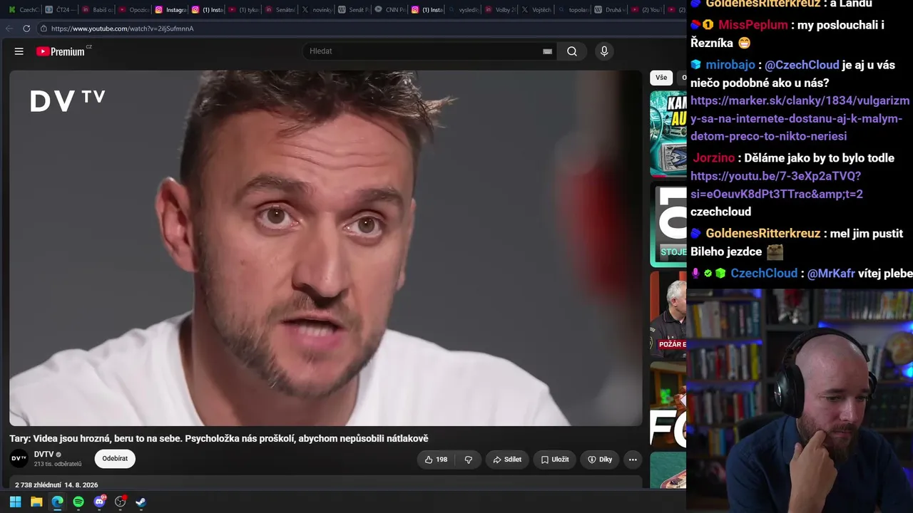Open Microsoft Edge on the taskbar

pyautogui.click(x=57, y=502)
